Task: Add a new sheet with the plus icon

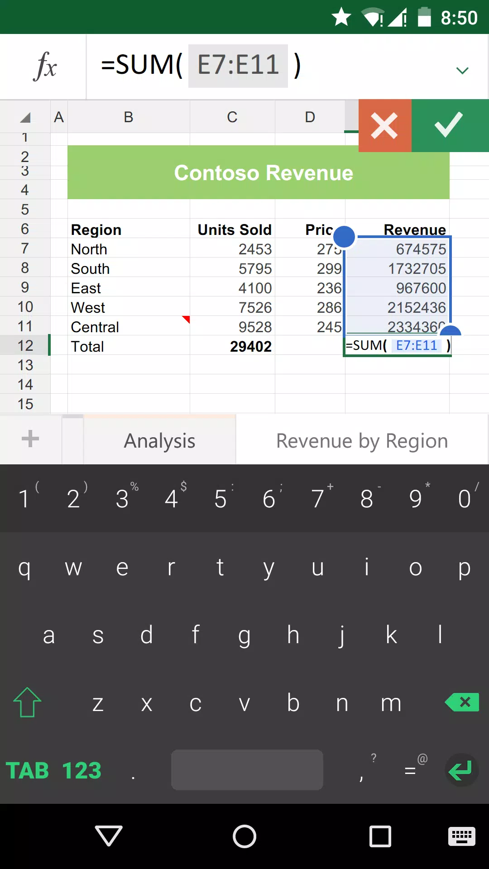Action: coord(30,439)
